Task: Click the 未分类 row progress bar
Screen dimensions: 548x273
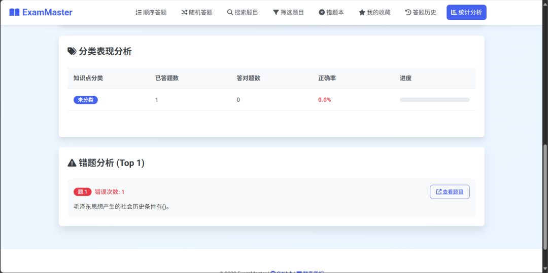Action: (x=435, y=100)
